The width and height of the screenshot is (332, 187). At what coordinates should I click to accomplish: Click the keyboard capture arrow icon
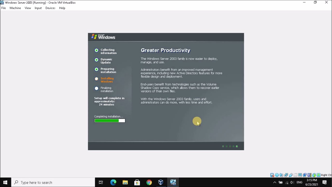pyautogui.click(x=319, y=175)
